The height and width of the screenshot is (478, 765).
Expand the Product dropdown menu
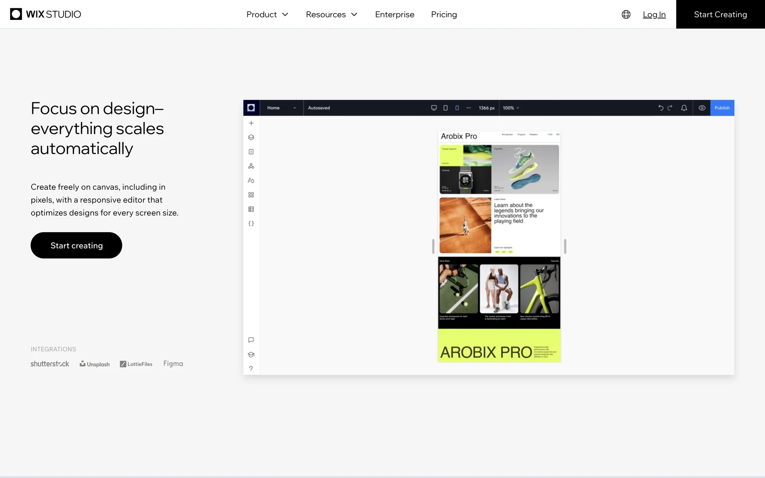[267, 14]
